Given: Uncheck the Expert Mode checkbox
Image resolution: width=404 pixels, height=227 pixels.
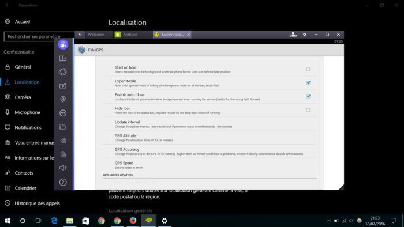Looking at the screenshot, I should 308,82.
